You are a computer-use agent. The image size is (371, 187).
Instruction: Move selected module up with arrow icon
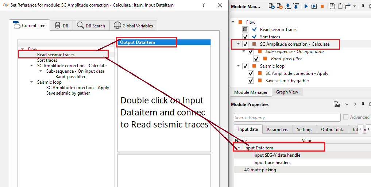288,6
